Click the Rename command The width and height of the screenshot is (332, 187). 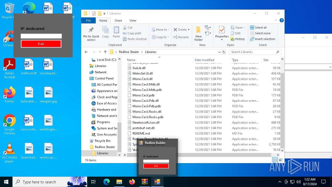181,37
